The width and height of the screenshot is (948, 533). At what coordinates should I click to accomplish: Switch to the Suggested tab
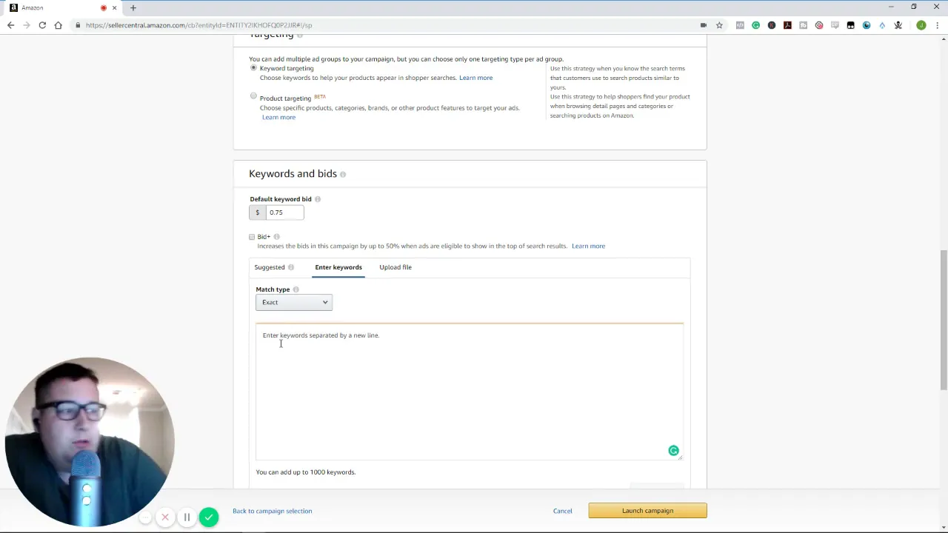click(270, 267)
